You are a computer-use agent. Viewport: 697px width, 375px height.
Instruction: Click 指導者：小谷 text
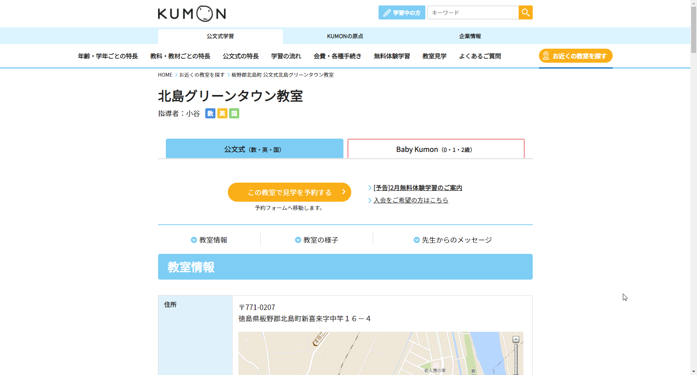click(179, 113)
